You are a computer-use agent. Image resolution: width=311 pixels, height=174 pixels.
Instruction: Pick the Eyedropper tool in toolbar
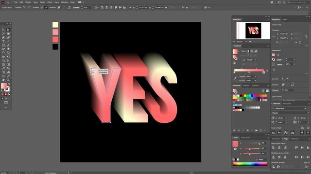(x=3, y=68)
